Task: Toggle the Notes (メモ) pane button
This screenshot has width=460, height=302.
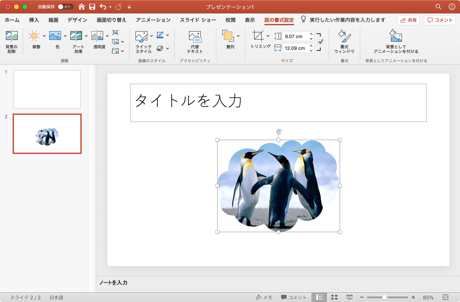Action: (x=264, y=297)
